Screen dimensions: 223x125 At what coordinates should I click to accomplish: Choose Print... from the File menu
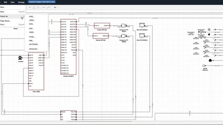tap(13, 25)
